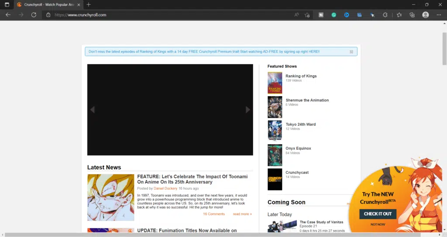This screenshot has height=237, width=447.
Task: Open the browser Extensions puzzle icon
Action: tap(385, 15)
